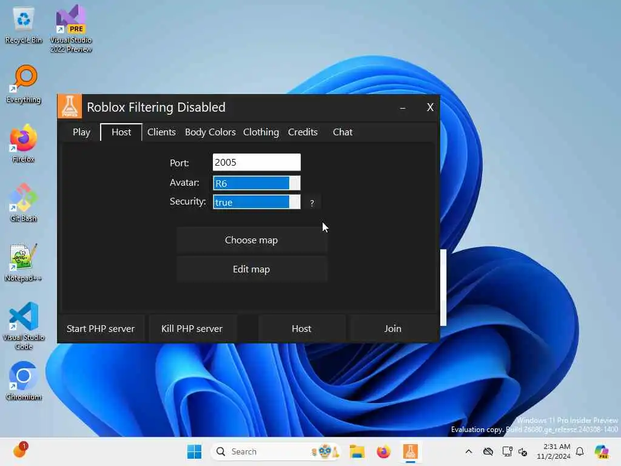
Task: Open the Recycle Bin desktop icon
Action: click(24, 25)
